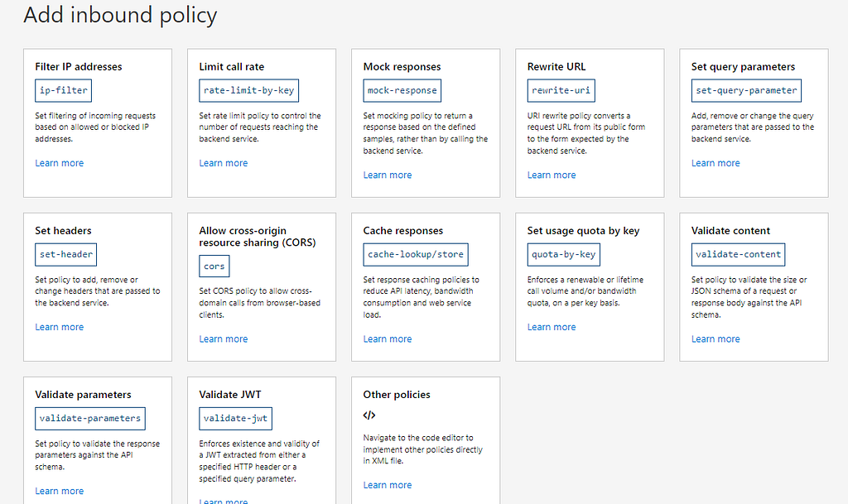The height and width of the screenshot is (504, 848).
Task: Click the Set query parameters card title
Action: point(743,67)
